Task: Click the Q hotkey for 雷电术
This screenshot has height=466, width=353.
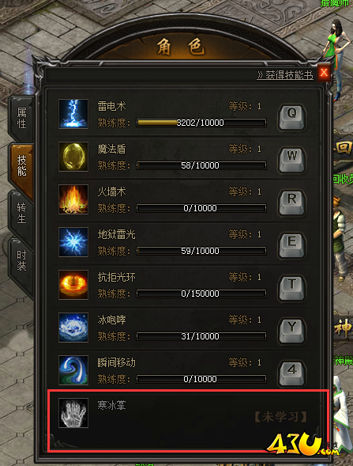Action: point(291,117)
